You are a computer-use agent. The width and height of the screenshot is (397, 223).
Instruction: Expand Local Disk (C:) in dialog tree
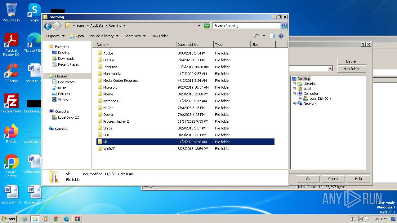click(x=300, y=98)
